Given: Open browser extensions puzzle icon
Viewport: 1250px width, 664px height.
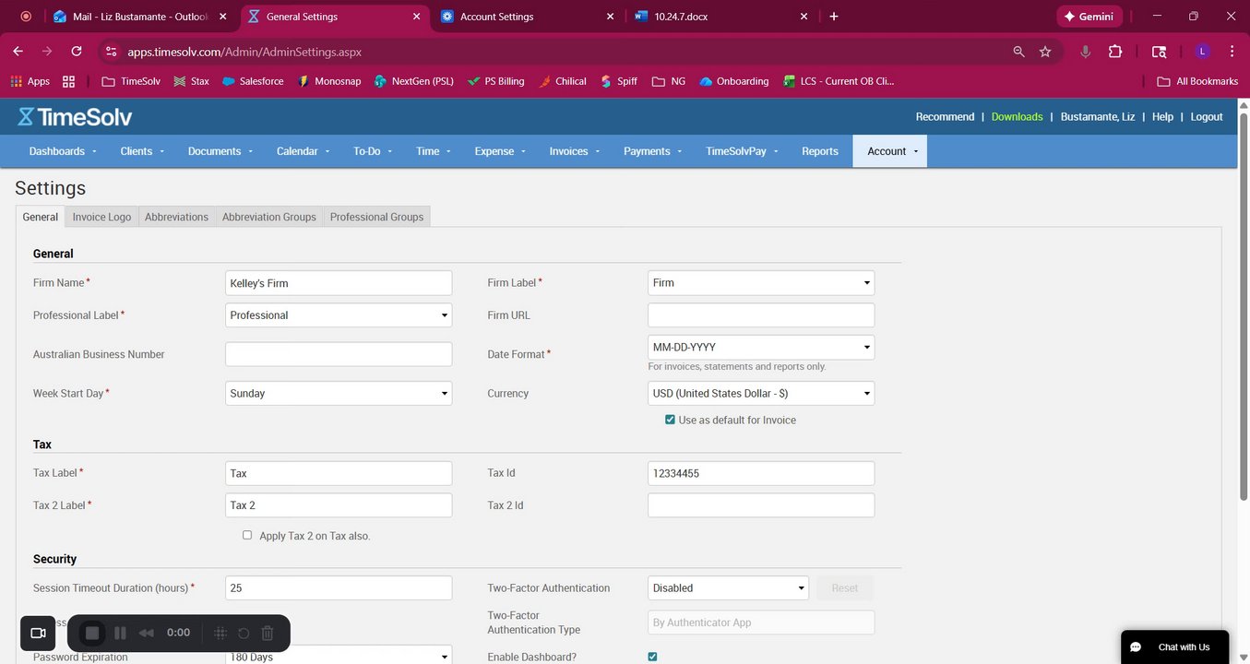Looking at the screenshot, I should [x=1115, y=52].
